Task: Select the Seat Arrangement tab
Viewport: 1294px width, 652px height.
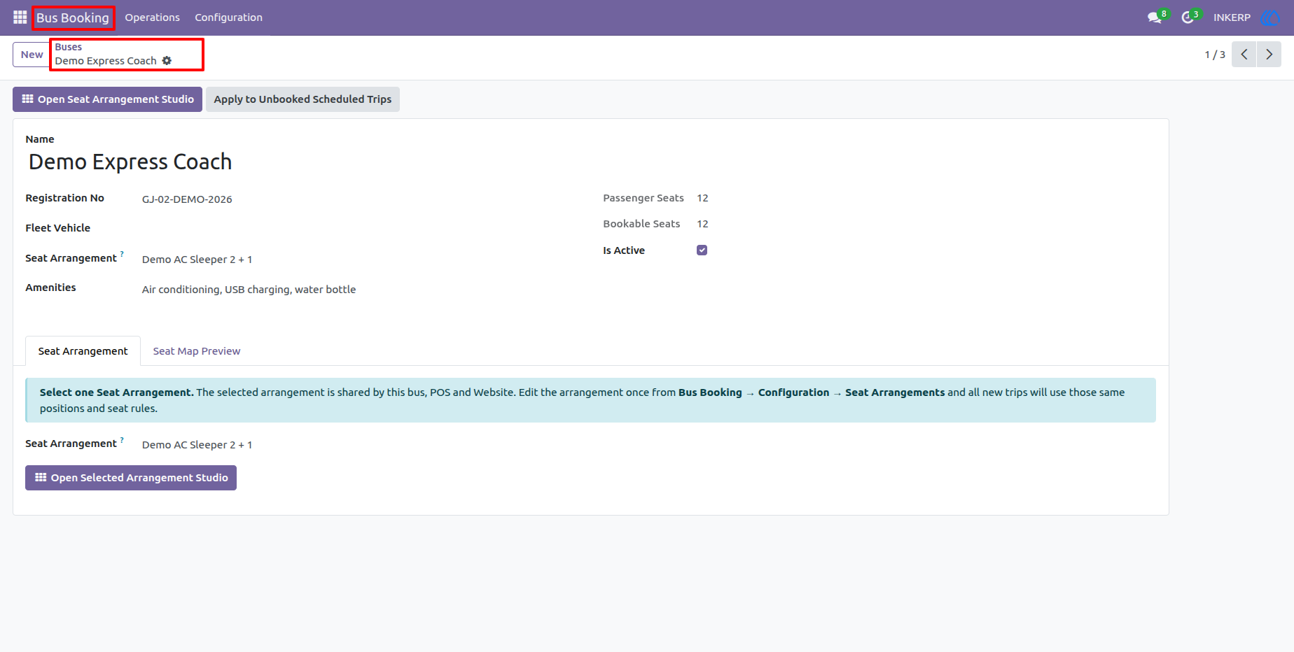Action: 83,351
